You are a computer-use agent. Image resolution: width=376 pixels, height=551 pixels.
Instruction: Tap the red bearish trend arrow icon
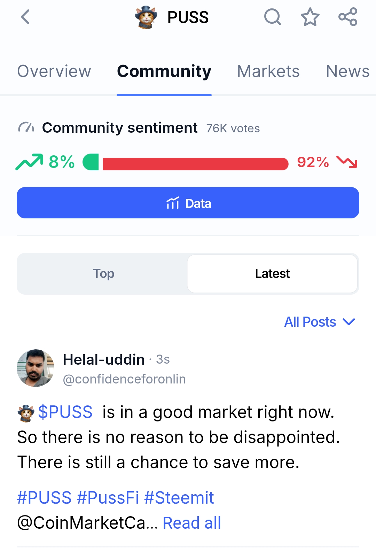(x=347, y=162)
